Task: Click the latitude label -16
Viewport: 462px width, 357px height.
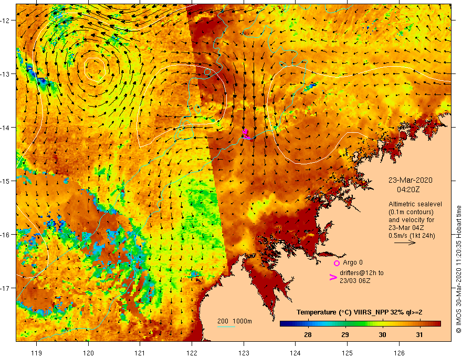Action: 5,235
